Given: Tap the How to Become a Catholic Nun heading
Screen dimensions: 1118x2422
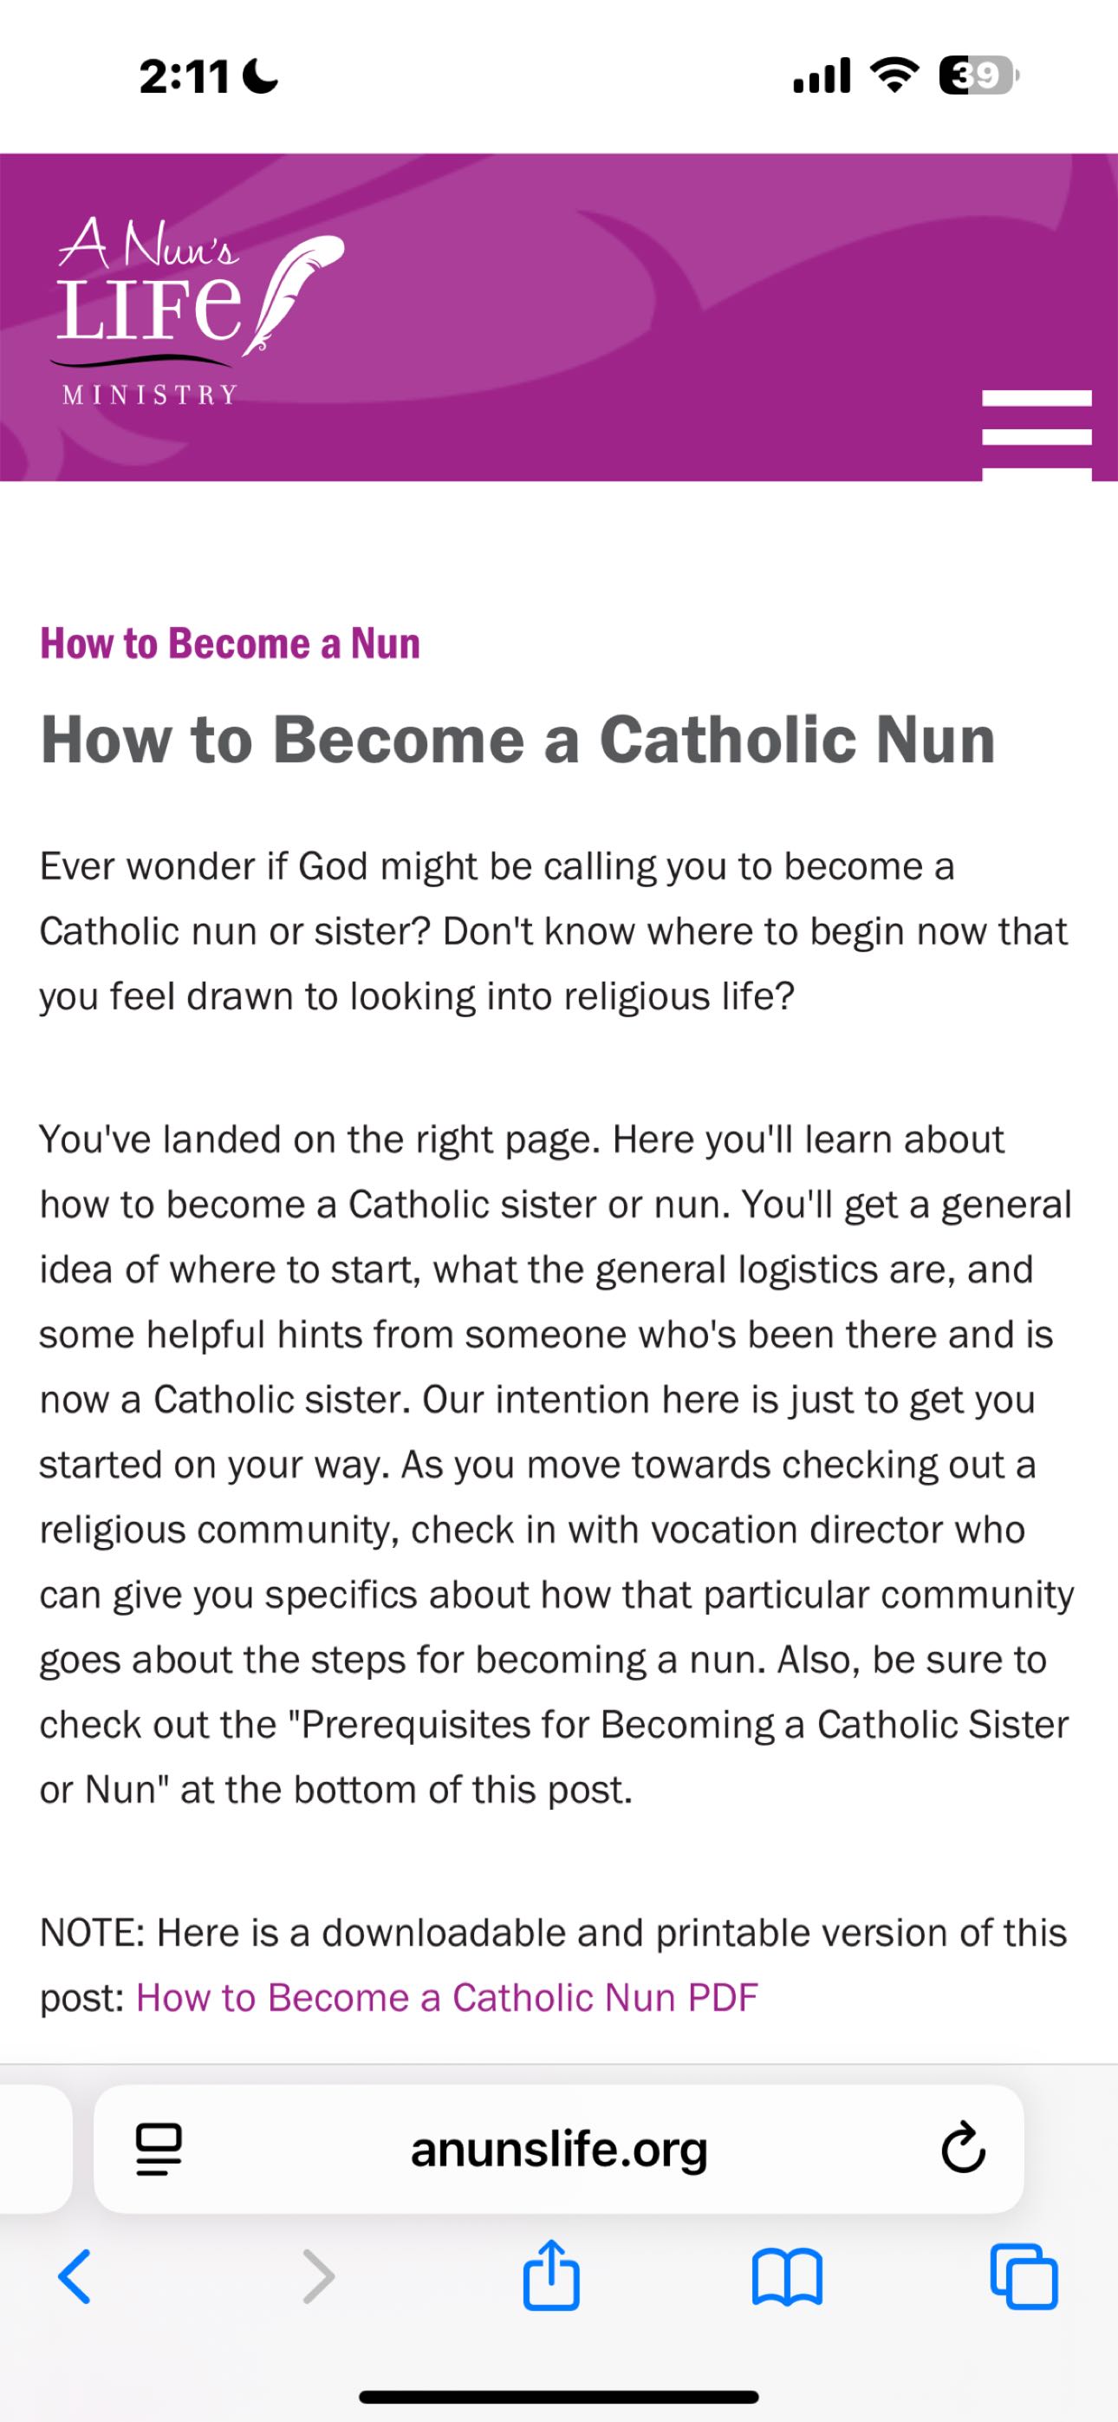Looking at the screenshot, I should [x=517, y=739].
